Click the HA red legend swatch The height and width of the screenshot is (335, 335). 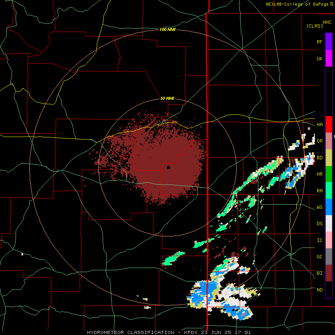coord(329,124)
